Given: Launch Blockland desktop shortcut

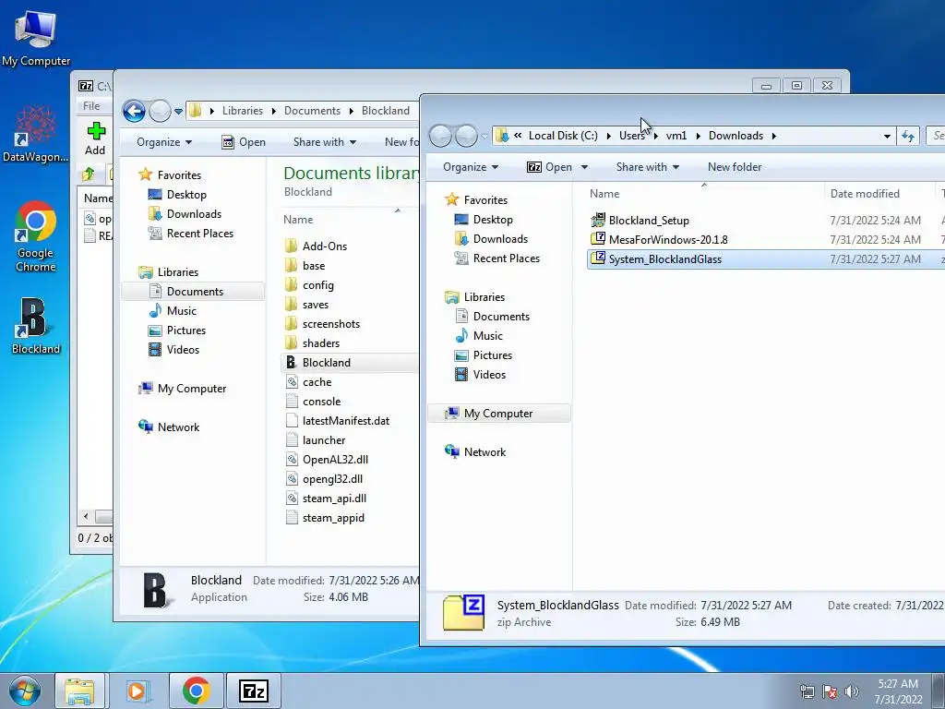Looking at the screenshot, I should click(36, 326).
